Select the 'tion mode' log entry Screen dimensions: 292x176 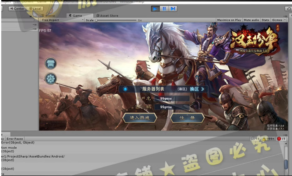(x=9, y=148)
